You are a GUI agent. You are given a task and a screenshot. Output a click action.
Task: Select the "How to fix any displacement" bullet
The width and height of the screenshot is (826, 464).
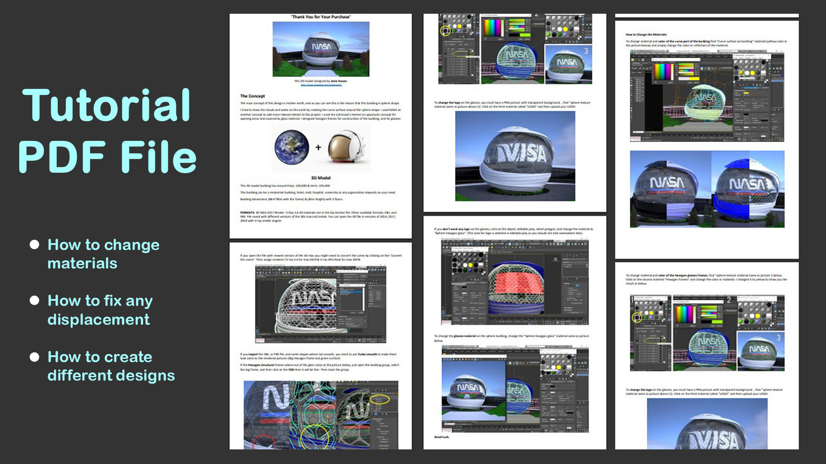[100, 310]
